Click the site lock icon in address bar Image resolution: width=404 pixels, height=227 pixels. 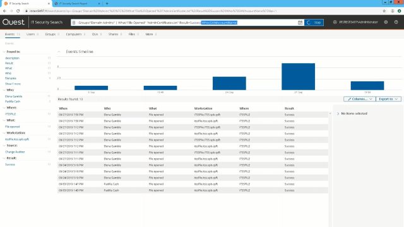[27, 11]
